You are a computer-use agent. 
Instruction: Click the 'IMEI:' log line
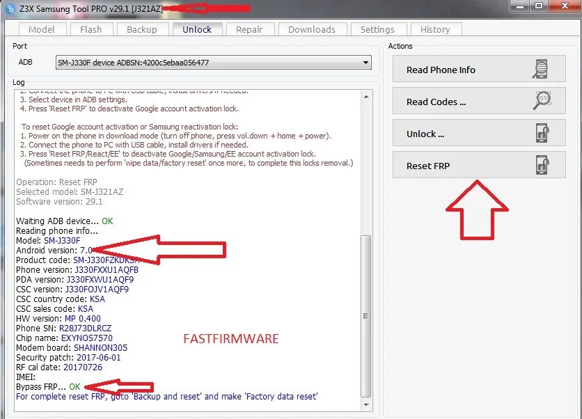point(26,377)
